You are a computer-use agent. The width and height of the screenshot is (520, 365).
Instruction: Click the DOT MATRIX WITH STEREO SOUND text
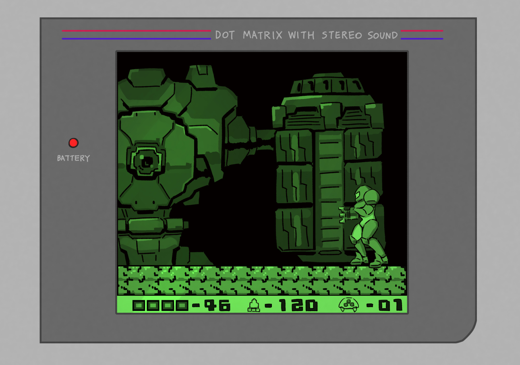click(306, 35)
